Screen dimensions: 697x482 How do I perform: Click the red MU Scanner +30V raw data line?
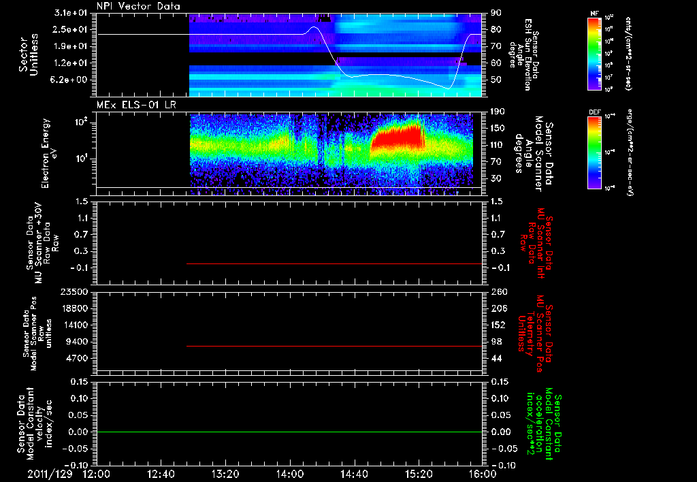click(x=334, y=263)
